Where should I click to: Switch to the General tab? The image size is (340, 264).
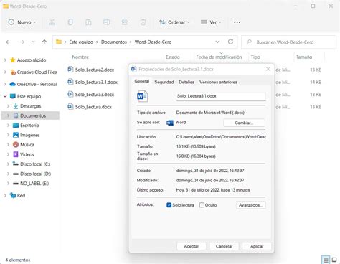point(142,81)
